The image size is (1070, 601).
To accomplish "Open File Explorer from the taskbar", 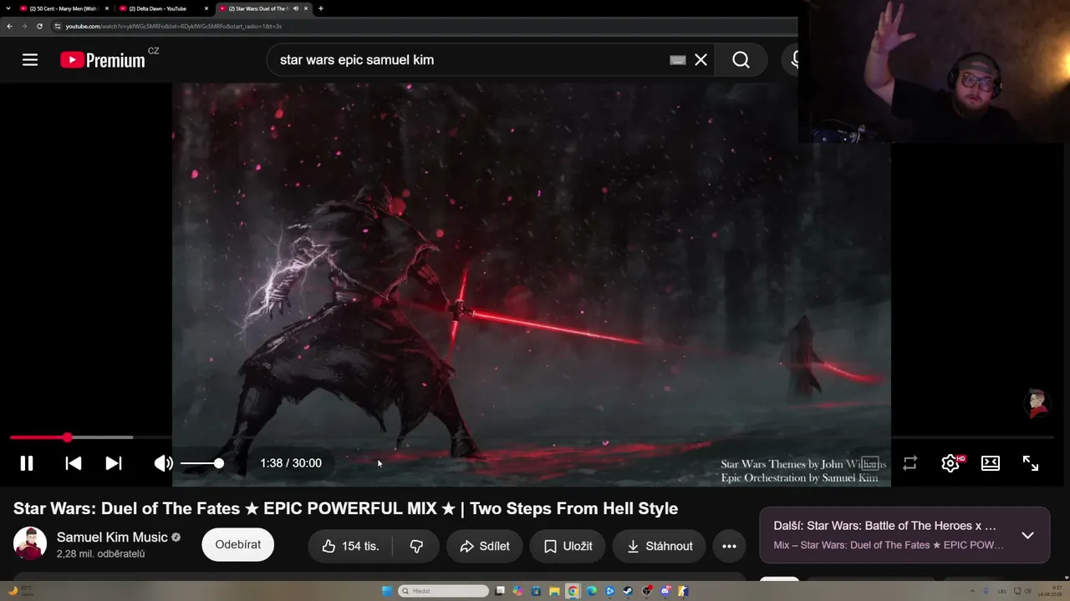I will pyautogui.click(x=554, y=591).
